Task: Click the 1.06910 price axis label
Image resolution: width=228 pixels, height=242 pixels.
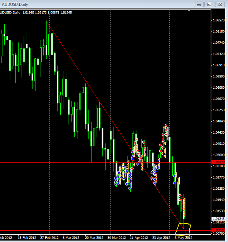Action: [x=219, y=65]
